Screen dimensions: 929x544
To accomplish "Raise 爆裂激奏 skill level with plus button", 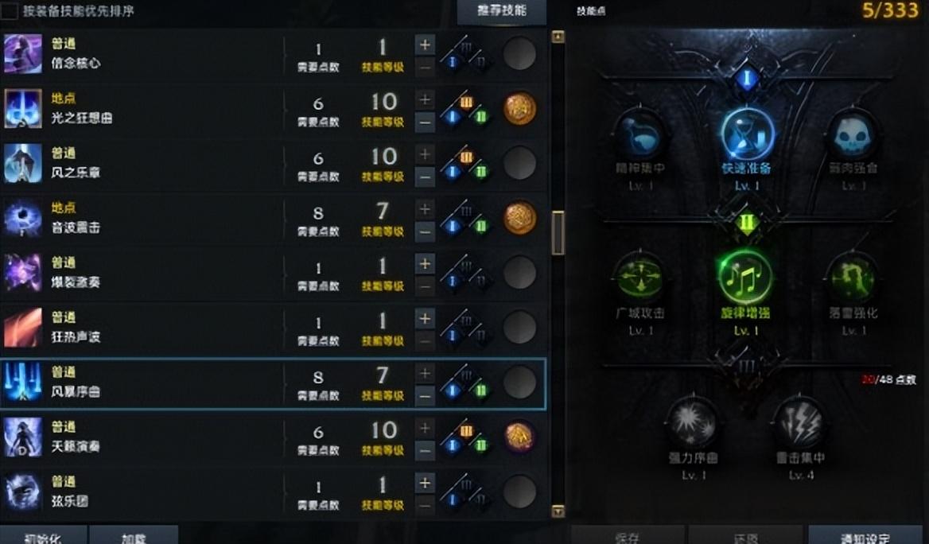I will pos(425,264).
